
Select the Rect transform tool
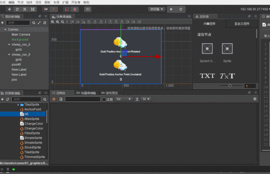33,9
